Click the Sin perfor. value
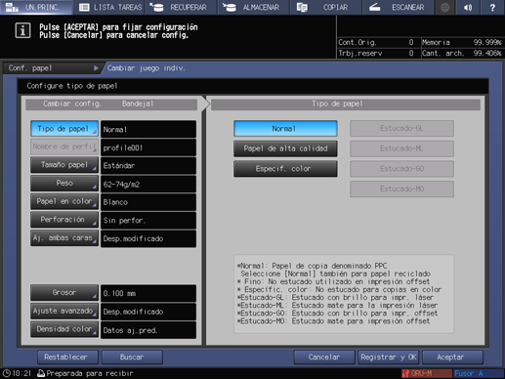The width and height of the screenshot is (505, 379). tap(148, 221)
